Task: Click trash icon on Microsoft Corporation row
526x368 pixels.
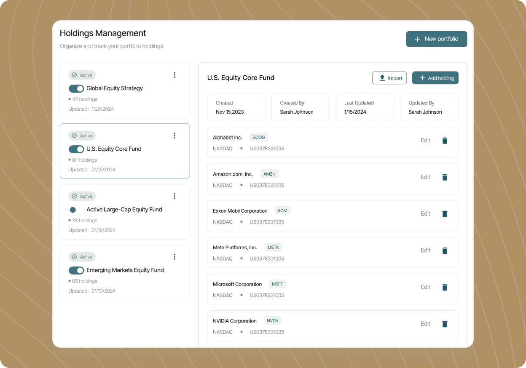Action: tap(445, 287)
